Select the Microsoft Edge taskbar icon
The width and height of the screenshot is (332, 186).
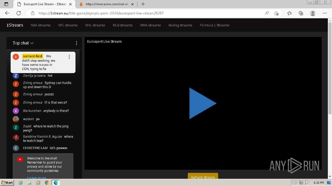(56, 183)
